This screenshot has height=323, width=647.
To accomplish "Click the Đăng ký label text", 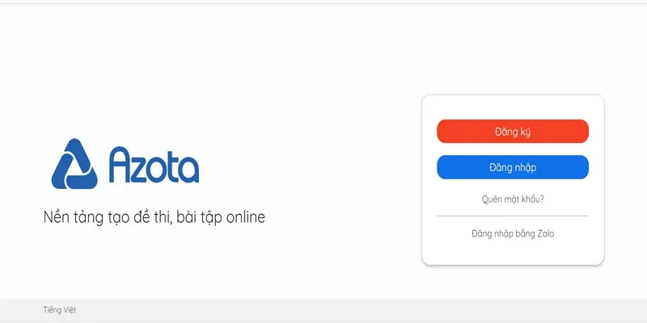I will pos(513,132).
